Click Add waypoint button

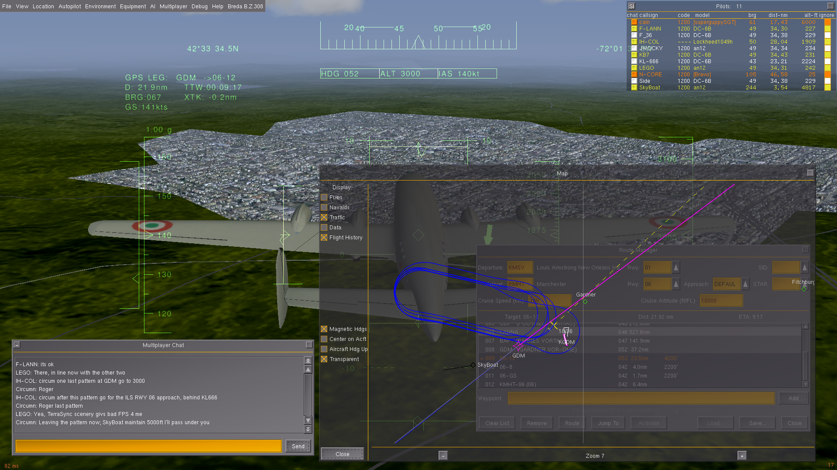(793, 398)
